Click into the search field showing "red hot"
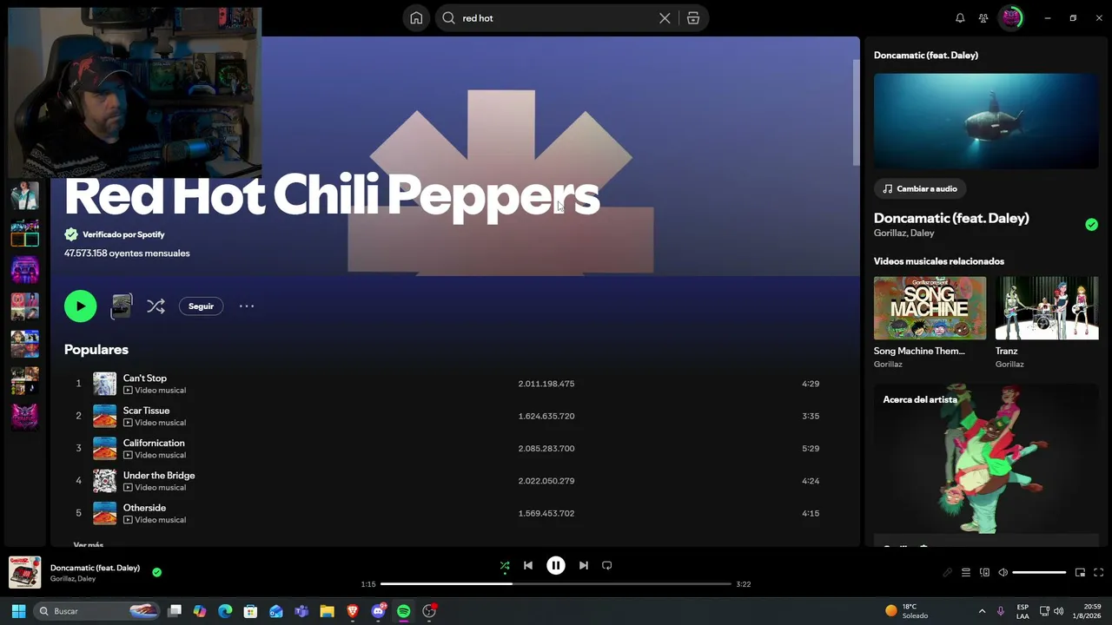The height and width of the screenshot is (625, 1112). click(x=556, y=18)
